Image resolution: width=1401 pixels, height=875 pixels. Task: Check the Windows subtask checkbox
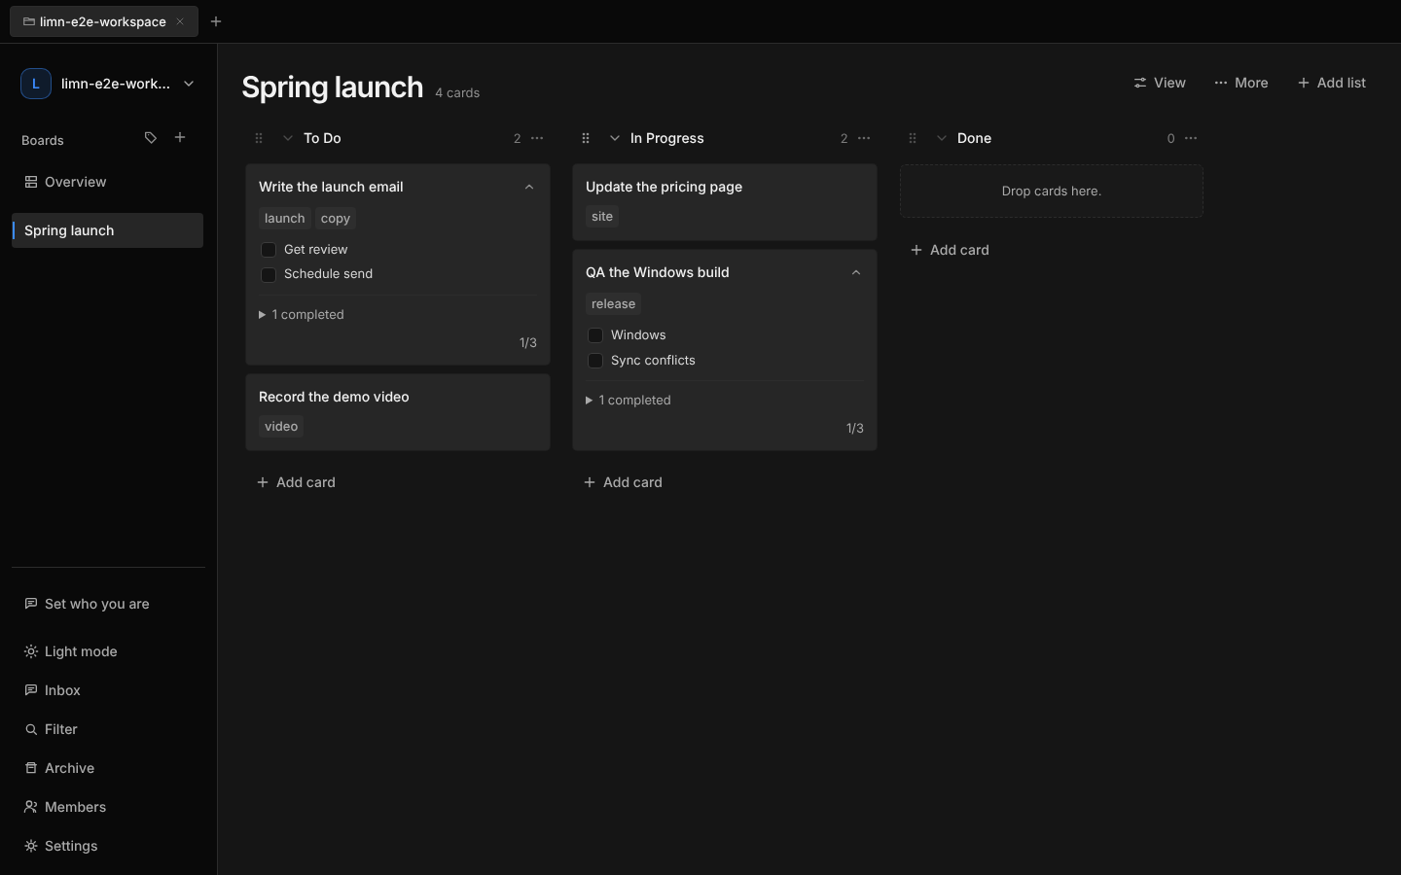click(x=595, y=335)
